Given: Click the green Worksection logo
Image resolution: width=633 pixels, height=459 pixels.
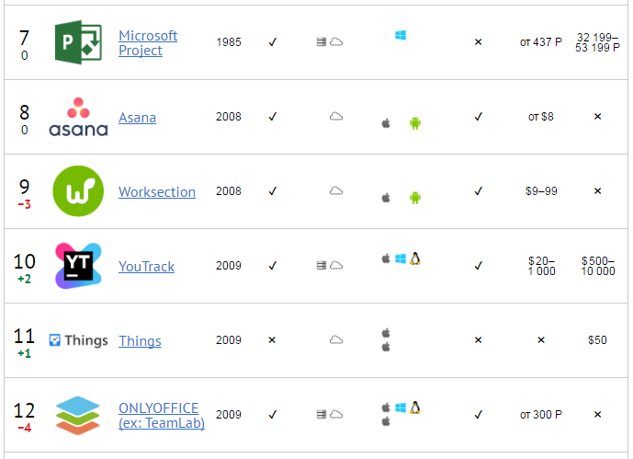Looking at the screenshot, I should [x=78, y=191].
